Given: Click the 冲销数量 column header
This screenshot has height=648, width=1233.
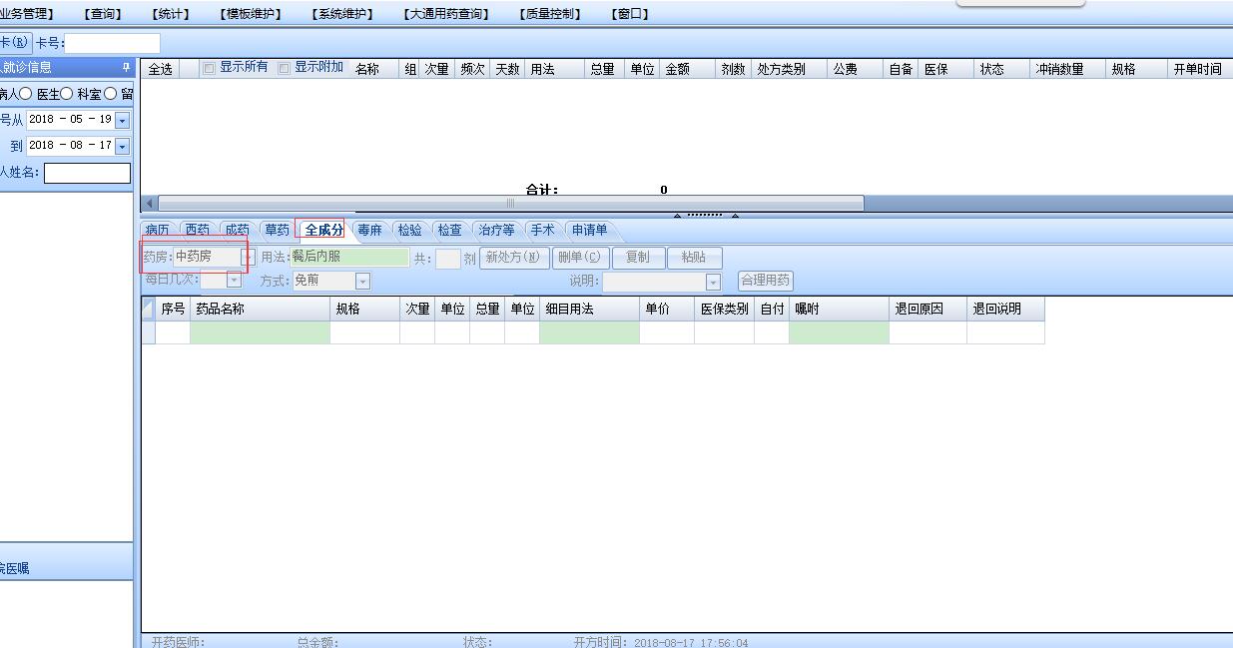Looking at the screenshot, I should click(x=1067, y=69).
